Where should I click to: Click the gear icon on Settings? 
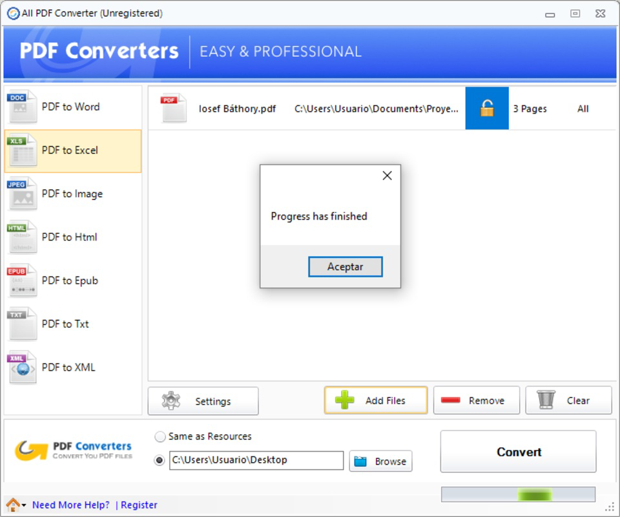tap(170, 401)
